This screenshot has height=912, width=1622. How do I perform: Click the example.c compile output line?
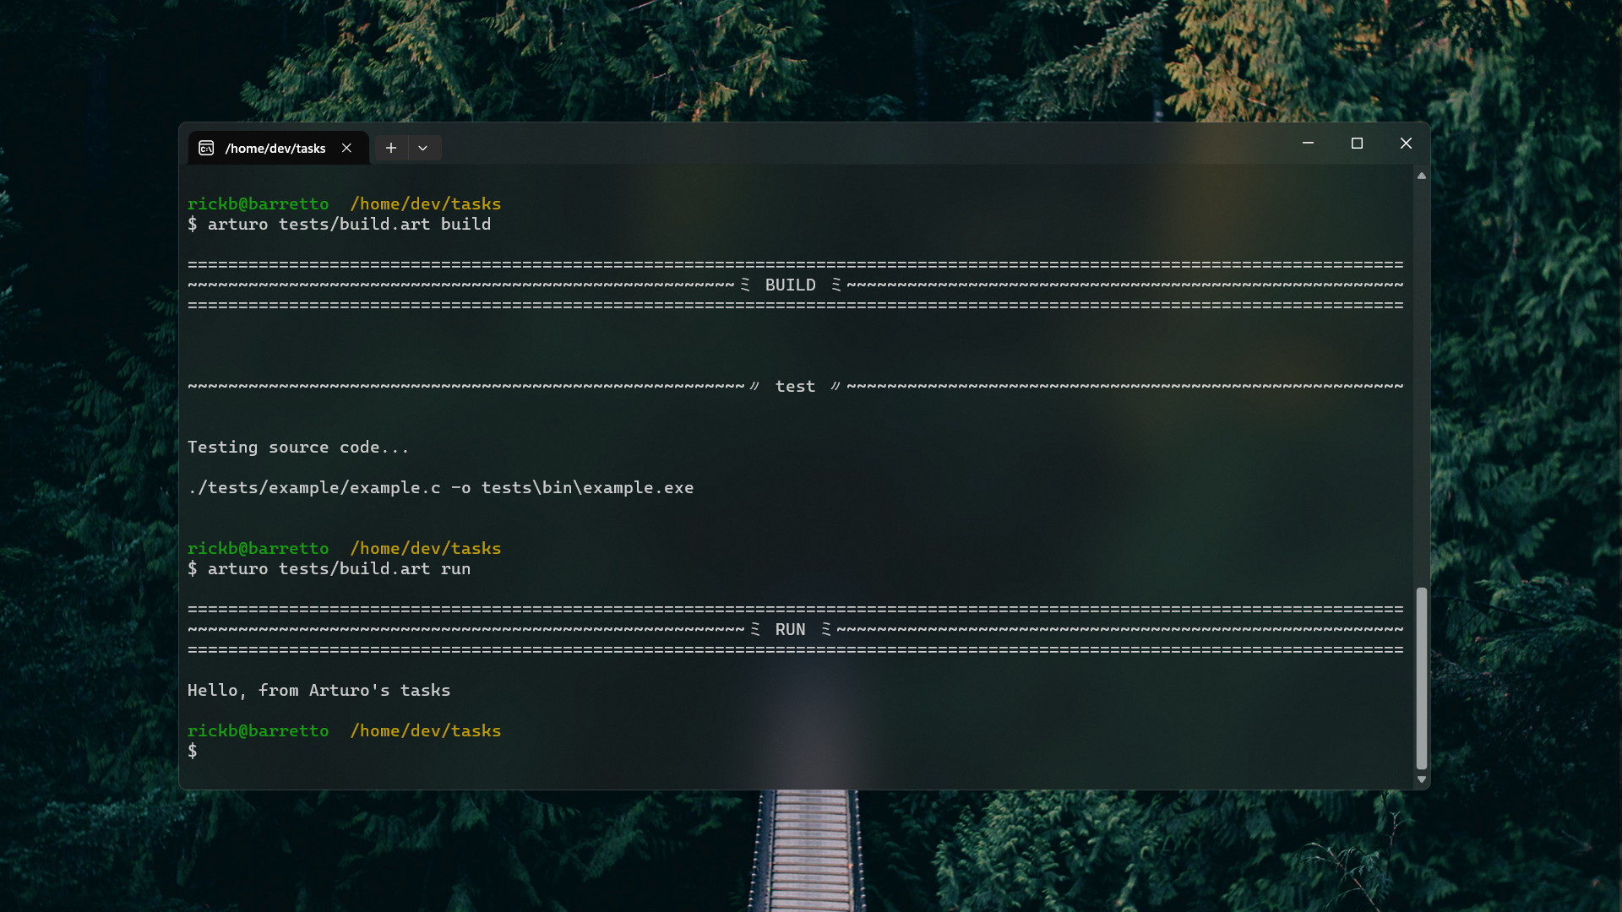440,488
